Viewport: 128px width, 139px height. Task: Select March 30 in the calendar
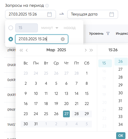pyautogui.click(x=26, y=124)
